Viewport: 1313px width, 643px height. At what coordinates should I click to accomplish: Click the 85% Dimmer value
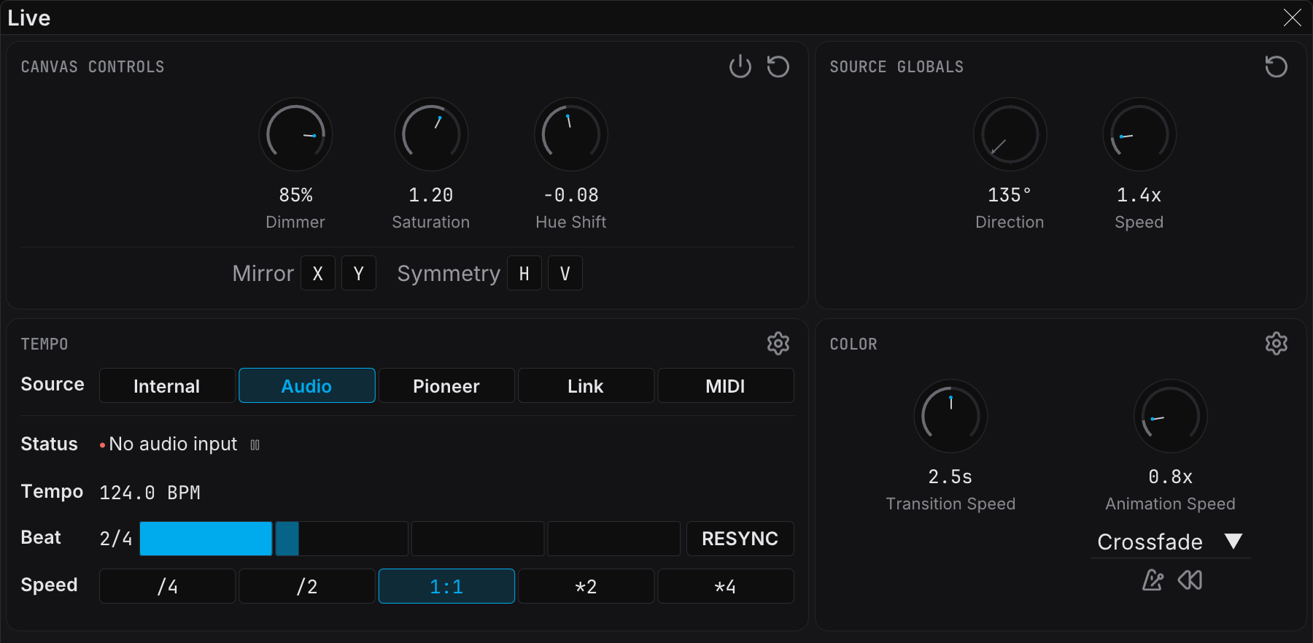295,195
